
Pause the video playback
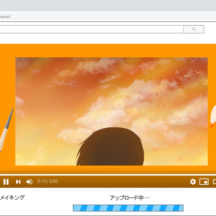click(6, 181)
